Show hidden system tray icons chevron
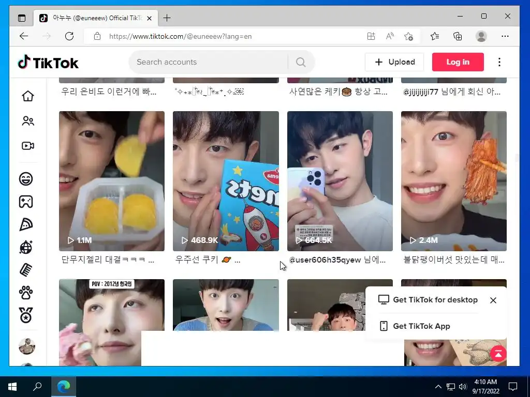Image resolution: width=530 pixels, height=397 pixels. pyautogui.click(x=438, y=387)
